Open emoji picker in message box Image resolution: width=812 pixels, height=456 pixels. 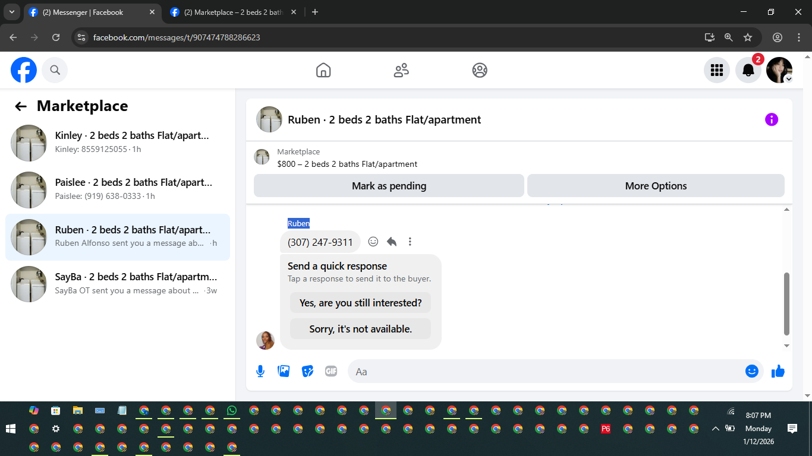tap(752, 371)
